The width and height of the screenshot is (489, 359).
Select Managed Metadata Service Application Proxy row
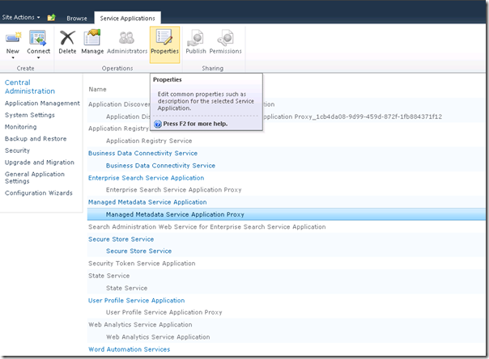175,214
